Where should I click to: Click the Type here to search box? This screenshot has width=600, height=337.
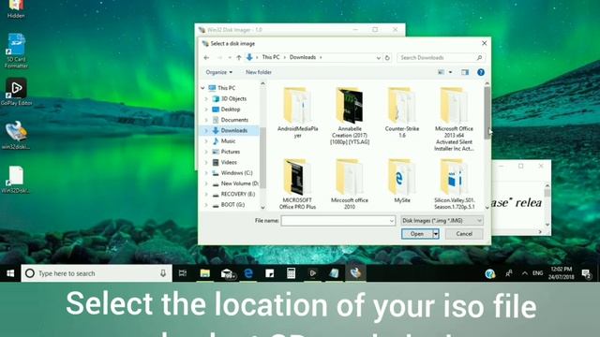(97, 273)
